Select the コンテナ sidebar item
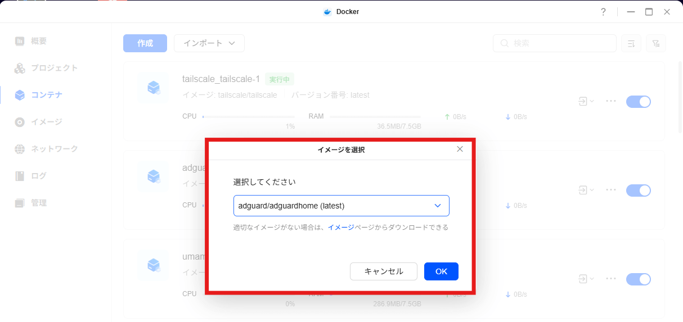Screen dimensions: 683x322 (x=38, y=95)
